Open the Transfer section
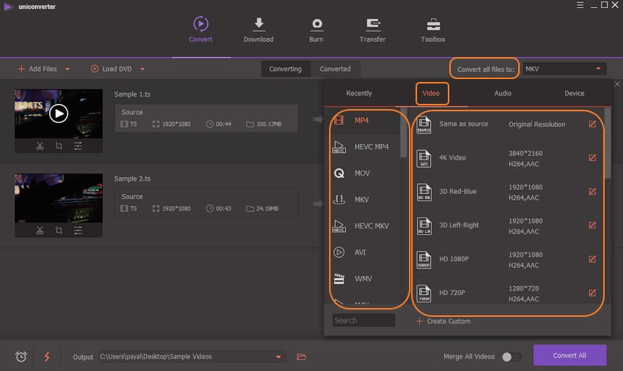 tap(372, 29)
